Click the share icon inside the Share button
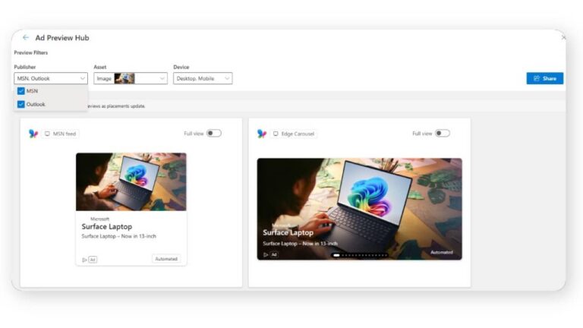This screenshot has width=583, height=328. pyautogui.click(x=537, y=78)
